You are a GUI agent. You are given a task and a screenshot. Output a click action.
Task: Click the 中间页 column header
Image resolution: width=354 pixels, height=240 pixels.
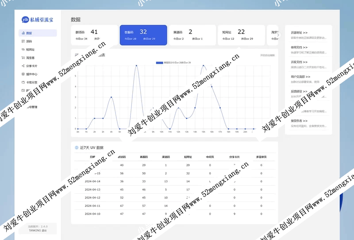pos(210,157)
